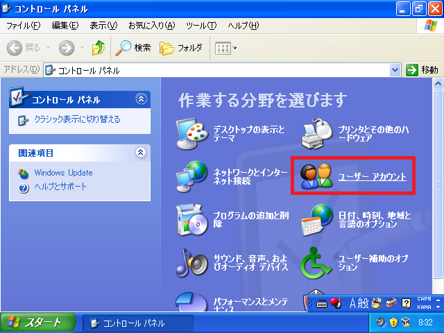This screenshot has height=333, width=444.
Task: Open the Forward button history dropdown arrow
Action: 82,48
